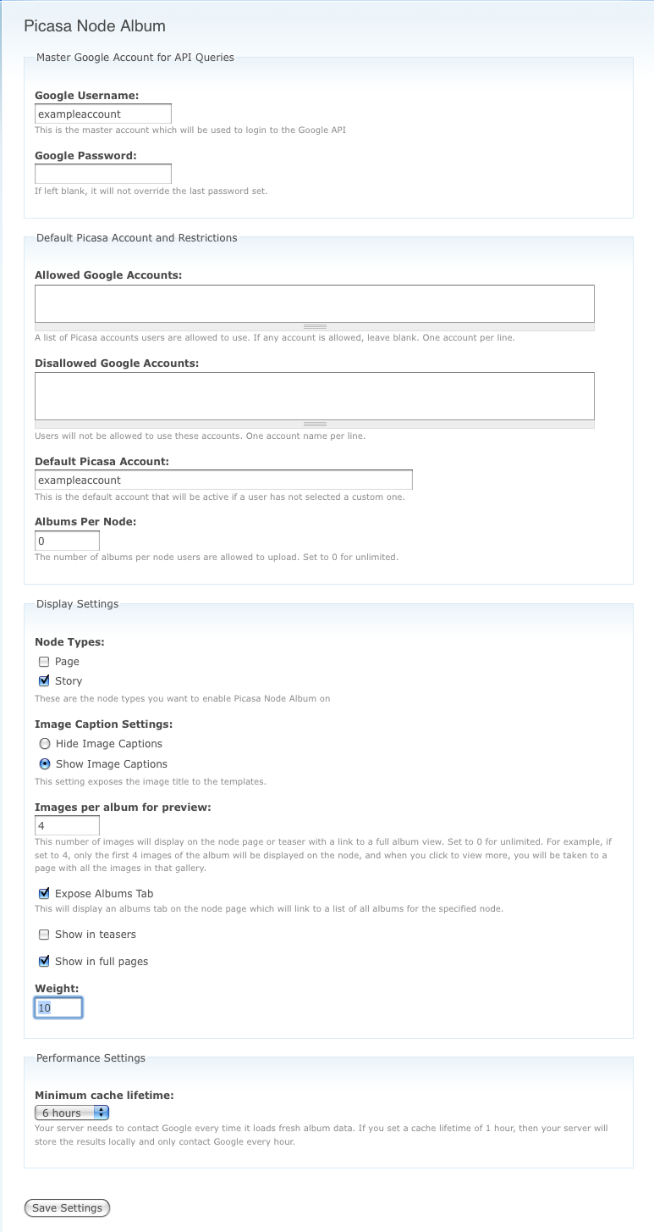Select the Albums Per Node field

tap(67, 541)
